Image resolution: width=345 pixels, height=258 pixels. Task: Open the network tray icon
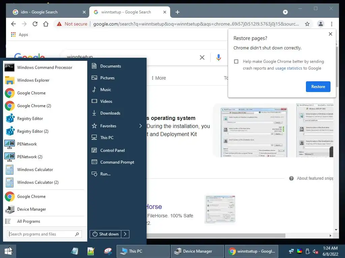291,251
